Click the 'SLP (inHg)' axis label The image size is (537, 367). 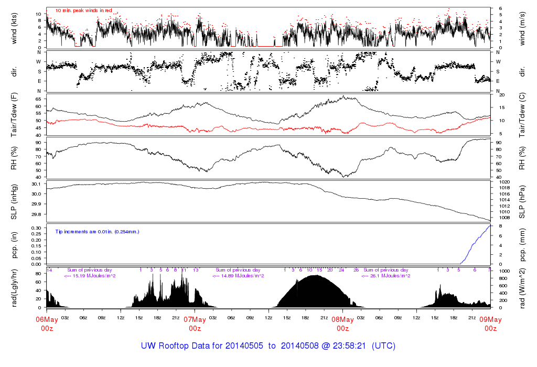click(x=14, y=201)
